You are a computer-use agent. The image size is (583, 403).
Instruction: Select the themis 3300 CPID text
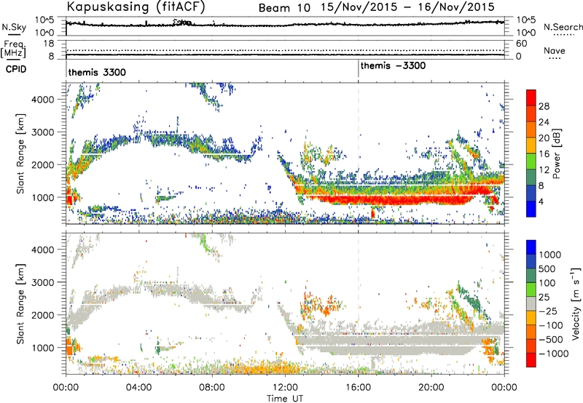(97, 72)
